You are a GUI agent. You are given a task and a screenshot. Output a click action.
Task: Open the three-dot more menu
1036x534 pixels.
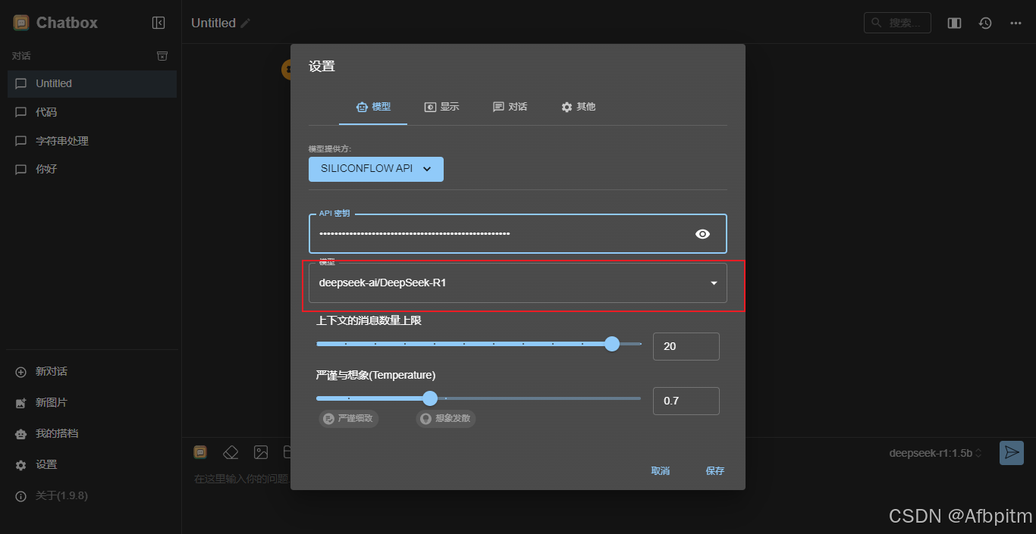[1016, 23]
